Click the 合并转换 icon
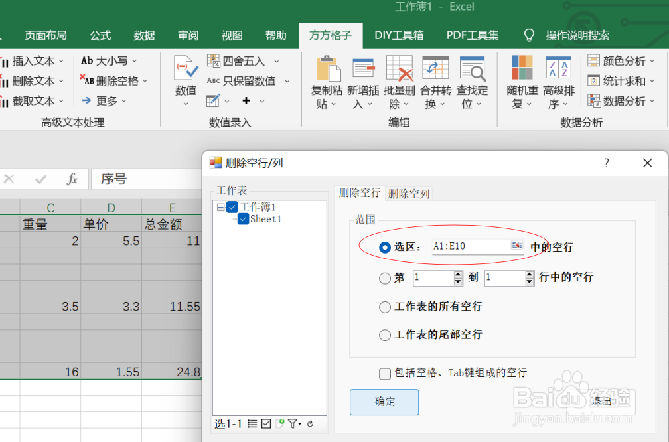This screenshot has width=669, height=442. click(435, 68)
